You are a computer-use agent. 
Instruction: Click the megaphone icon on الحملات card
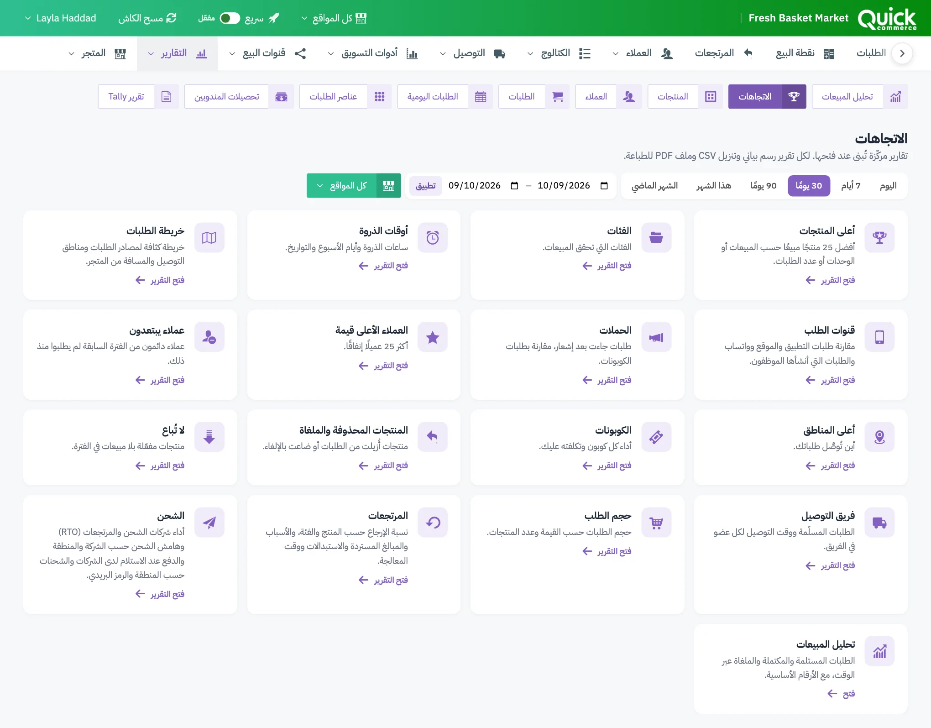pos(656,337)
